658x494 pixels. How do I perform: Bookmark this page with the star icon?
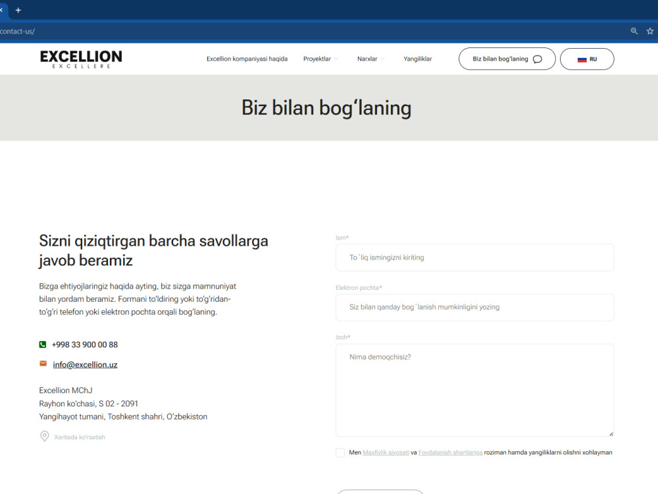tap(650, 31)
